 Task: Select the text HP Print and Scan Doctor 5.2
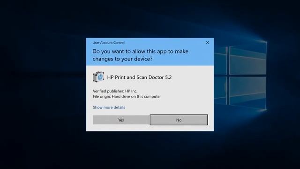(139, 77)
